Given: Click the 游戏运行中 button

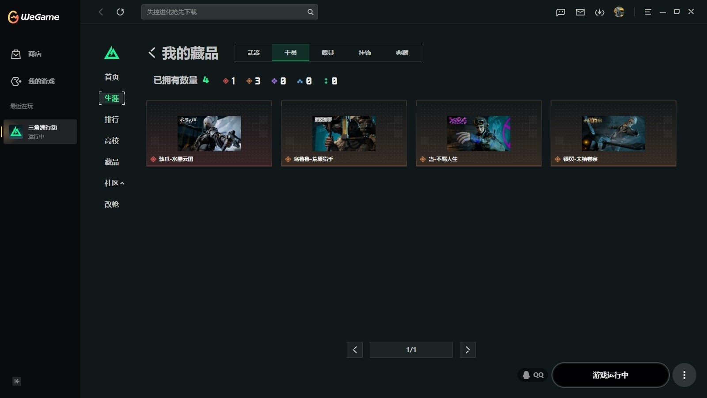Looking at the screenshot, I should click(x=610, y=375).
